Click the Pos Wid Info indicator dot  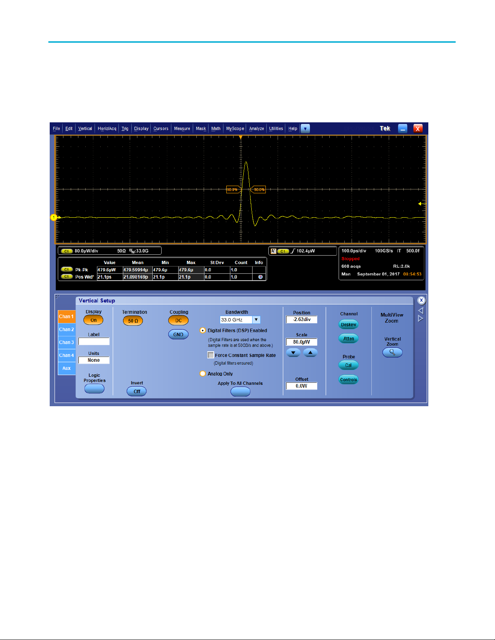(261, 277)
